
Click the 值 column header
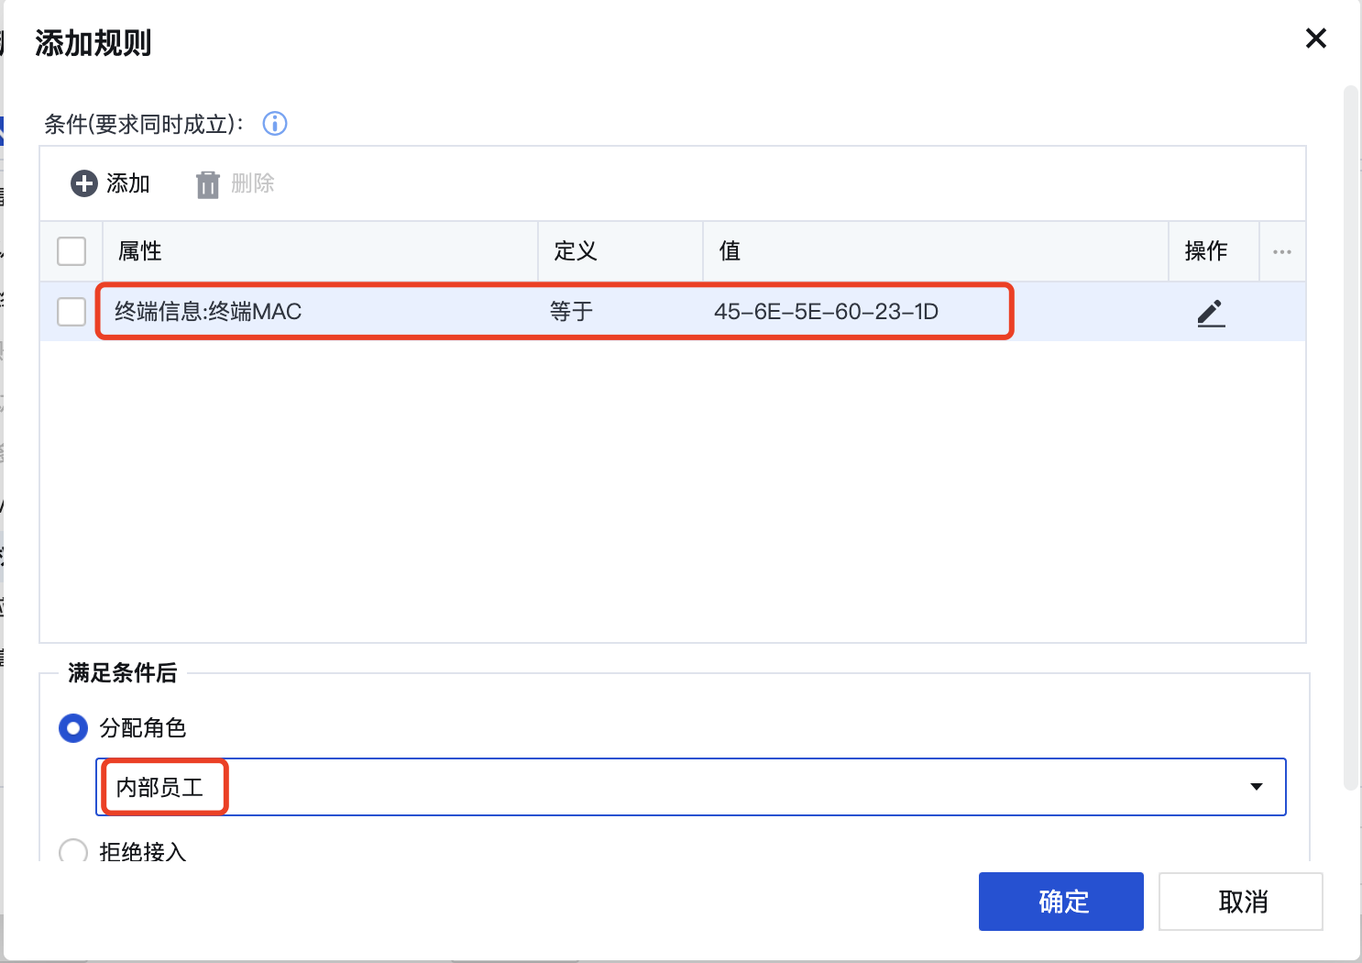pos(936,251)
